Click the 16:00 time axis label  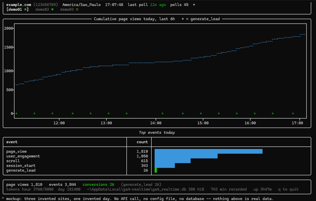pyautogui.click(x=250, y=123)
